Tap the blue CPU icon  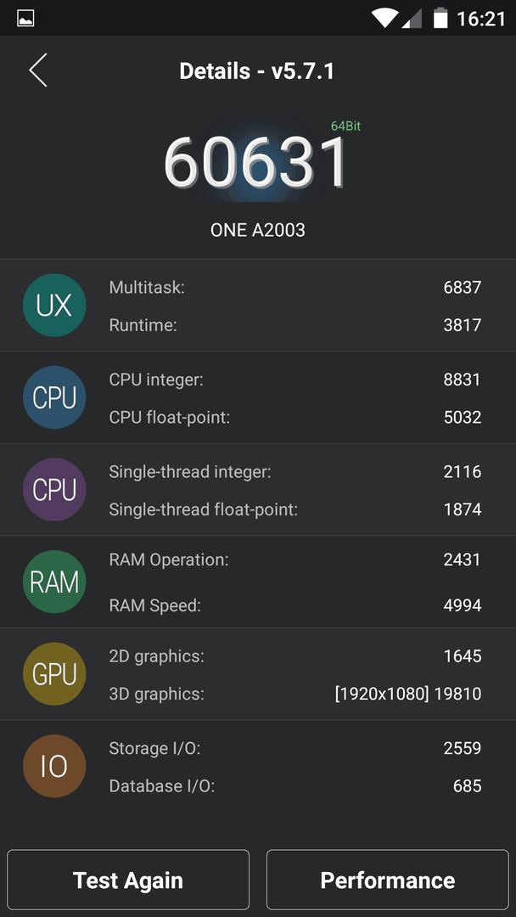54,397
